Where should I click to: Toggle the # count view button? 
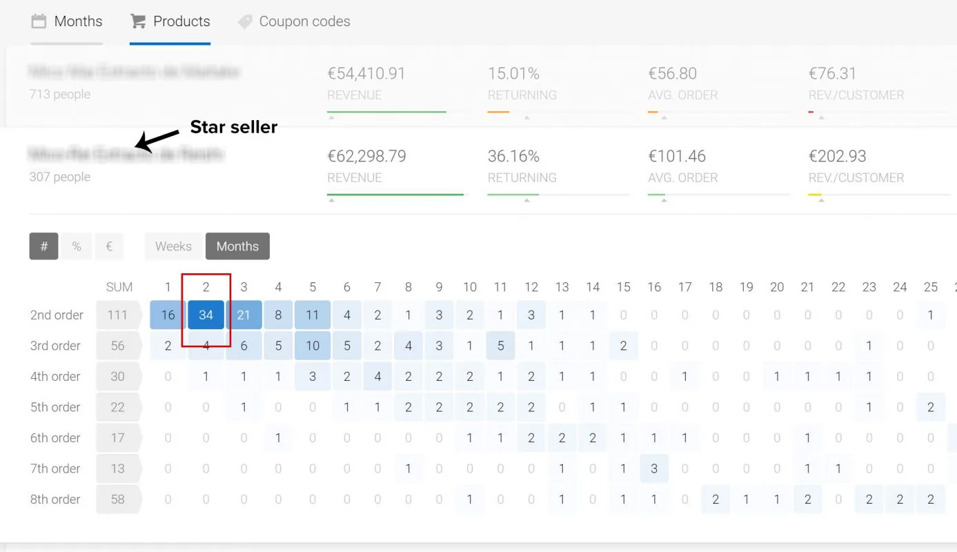click(43, 246)
